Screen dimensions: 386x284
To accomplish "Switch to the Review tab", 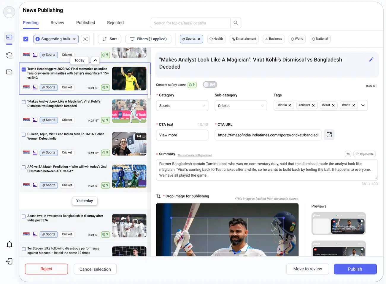I will (57, 23).
